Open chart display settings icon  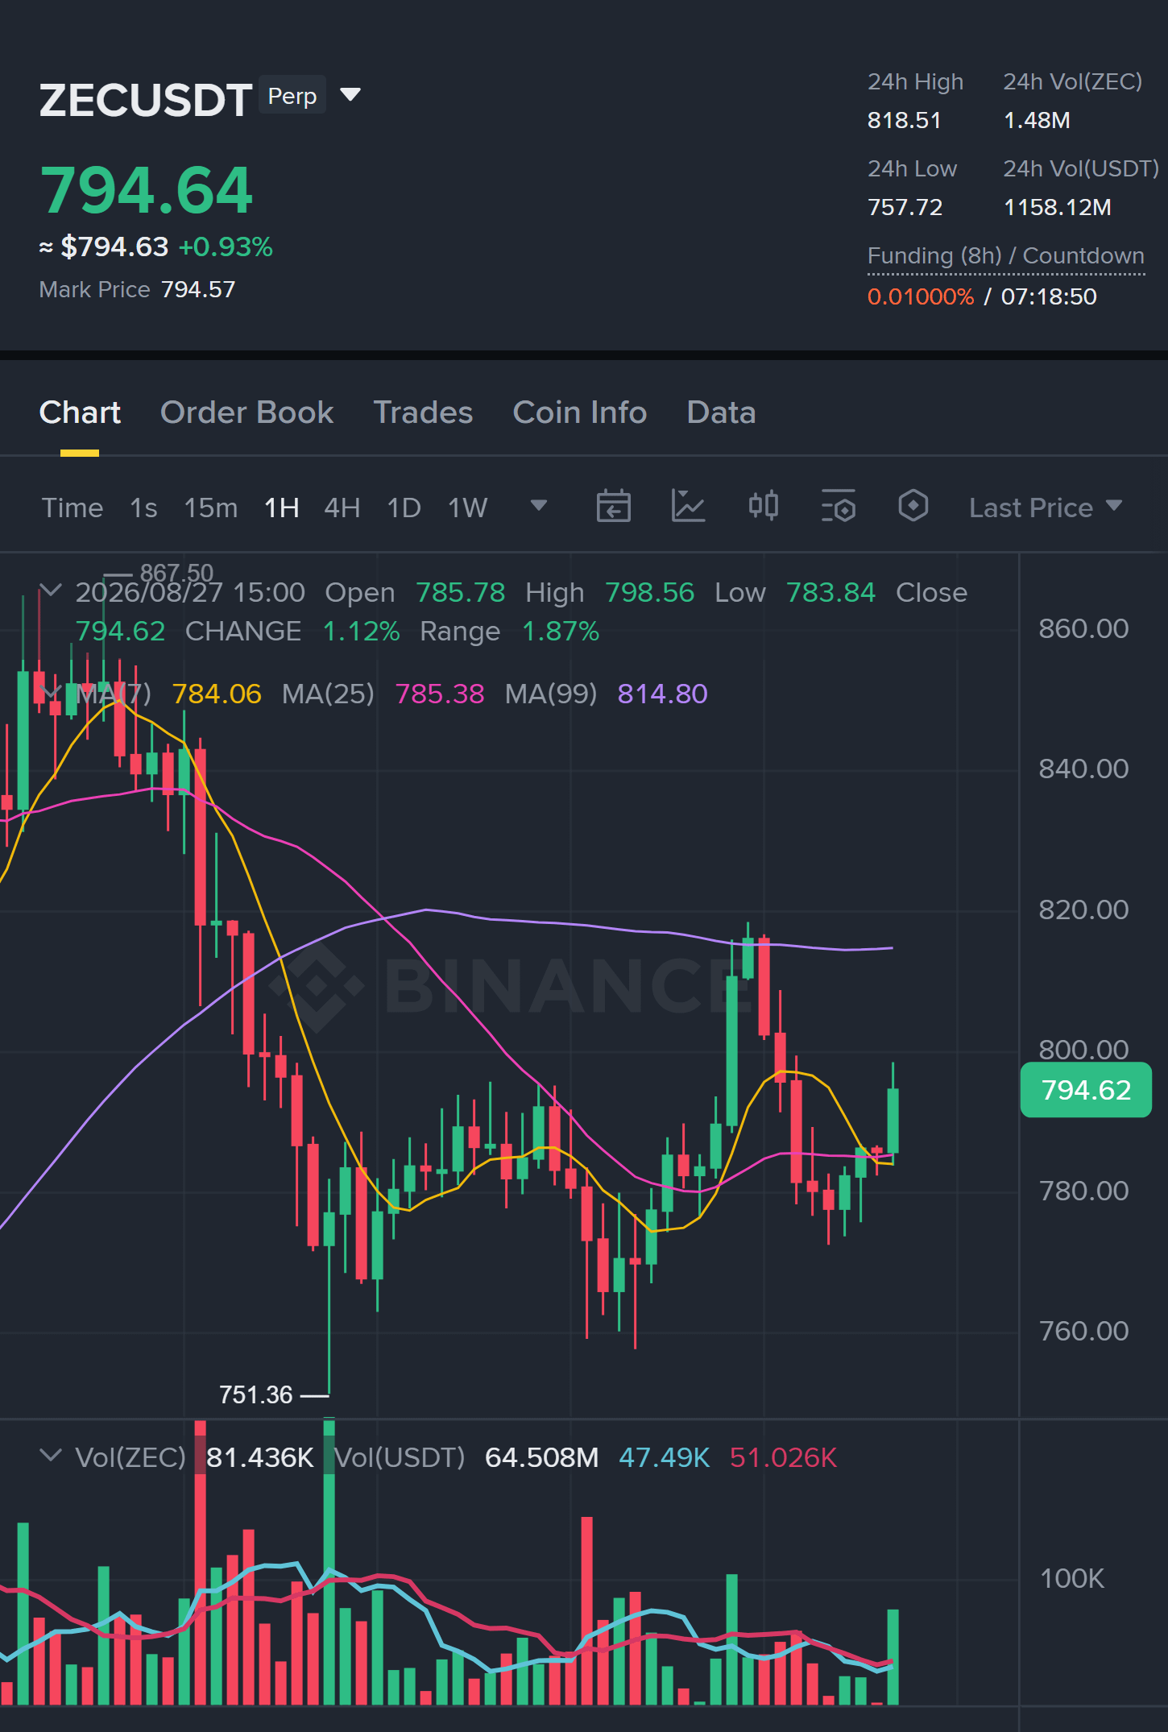click(x=838, y=507)
